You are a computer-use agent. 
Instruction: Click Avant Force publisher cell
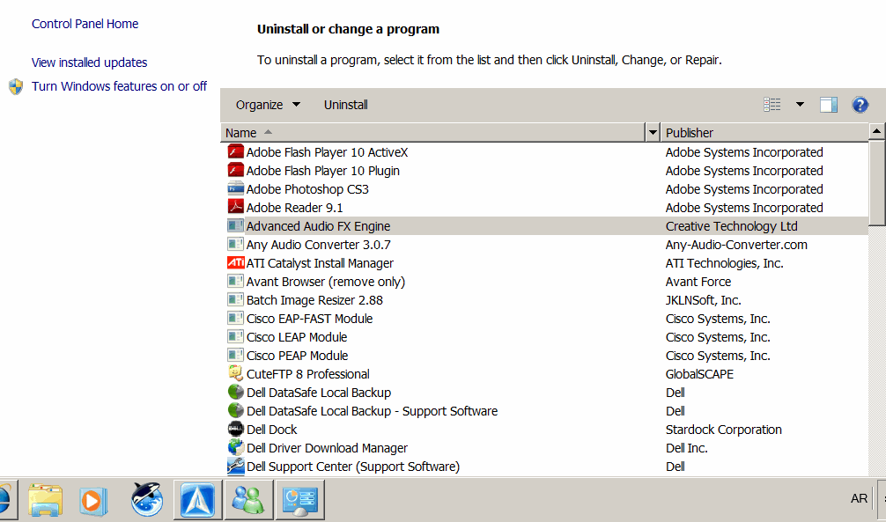pyautogui.click(x=698, y=282)
